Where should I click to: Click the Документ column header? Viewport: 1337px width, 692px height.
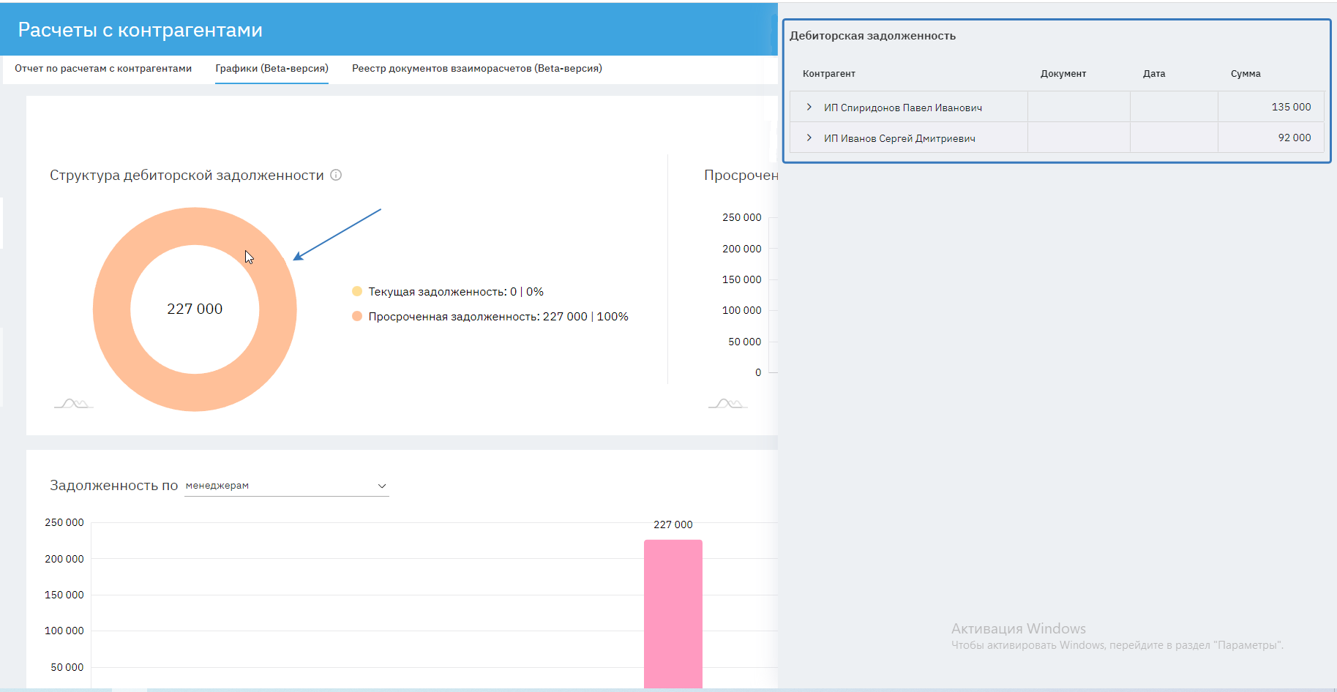[1063, 74]
